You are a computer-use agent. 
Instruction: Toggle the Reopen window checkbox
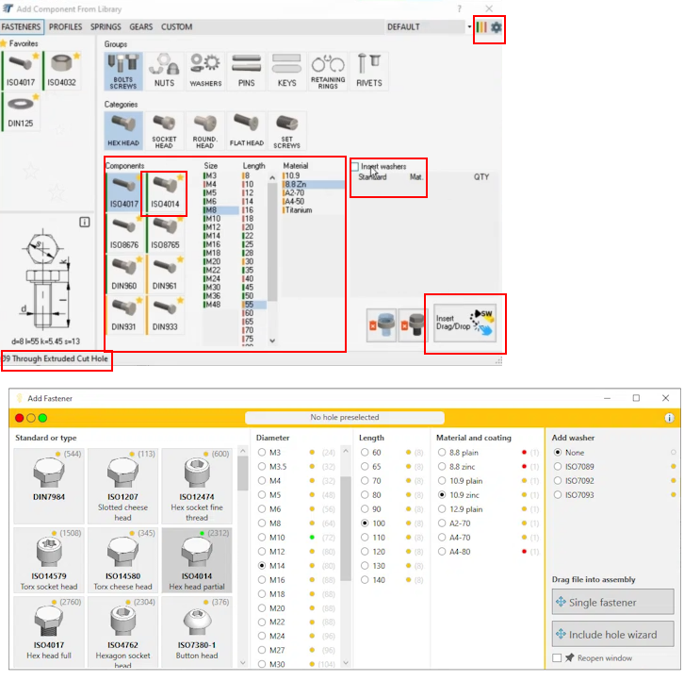point(558,657)
